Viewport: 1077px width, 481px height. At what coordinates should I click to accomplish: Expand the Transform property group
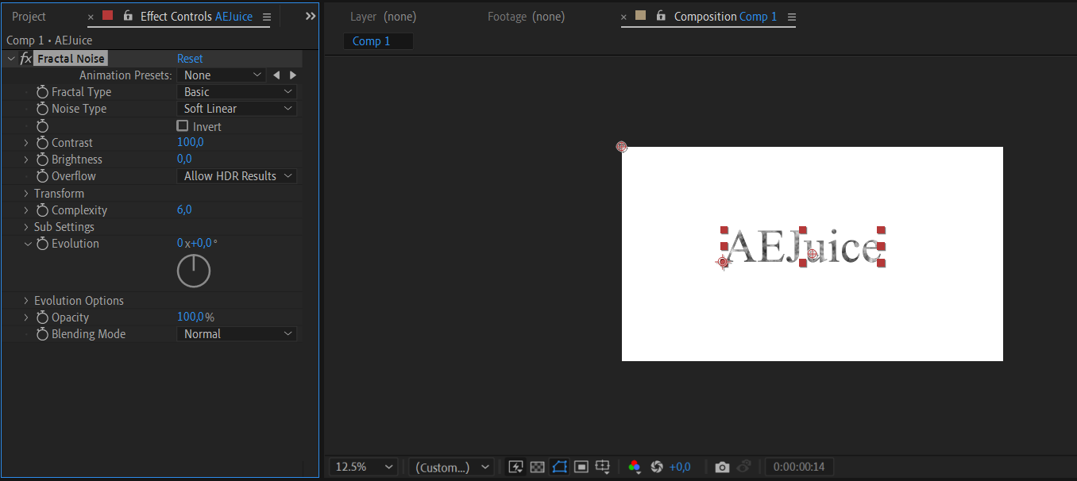(x=26, y=194)
